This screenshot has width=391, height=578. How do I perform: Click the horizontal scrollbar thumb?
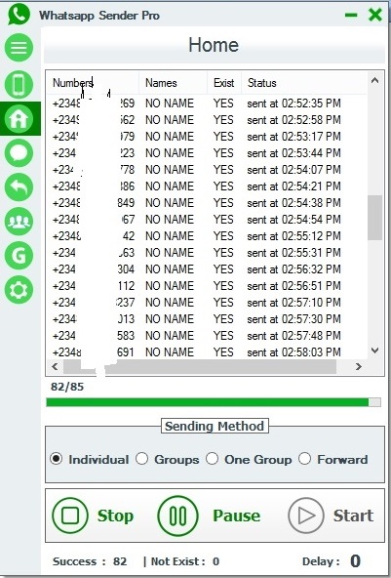[x=200, y=366]
